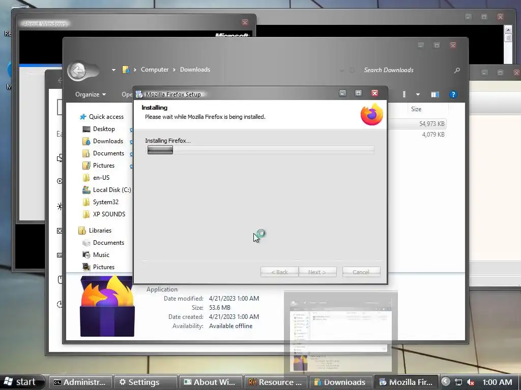This screenshot has width=521, height=390.
Task: Click the Downloads window preview thumbnail
Action: pos(340,333)
